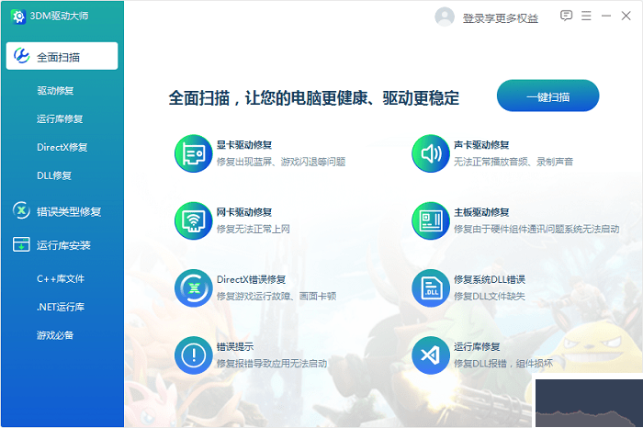Click the DirectX错误修复 title text

pos(251,279)
